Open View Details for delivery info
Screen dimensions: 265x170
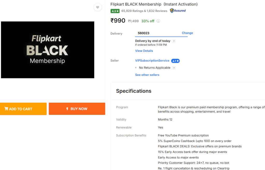pyautogui.click(x=144, y=51)
